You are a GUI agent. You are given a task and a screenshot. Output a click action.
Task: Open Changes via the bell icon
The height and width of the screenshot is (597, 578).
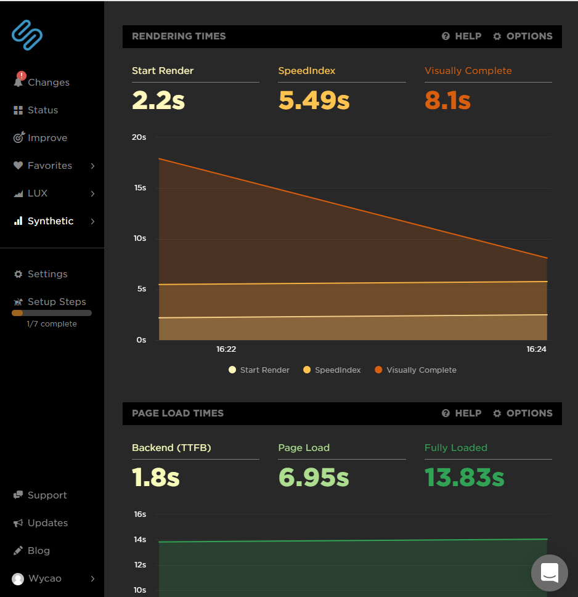tap(18, 82)
